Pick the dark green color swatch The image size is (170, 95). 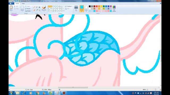point(104,6)
